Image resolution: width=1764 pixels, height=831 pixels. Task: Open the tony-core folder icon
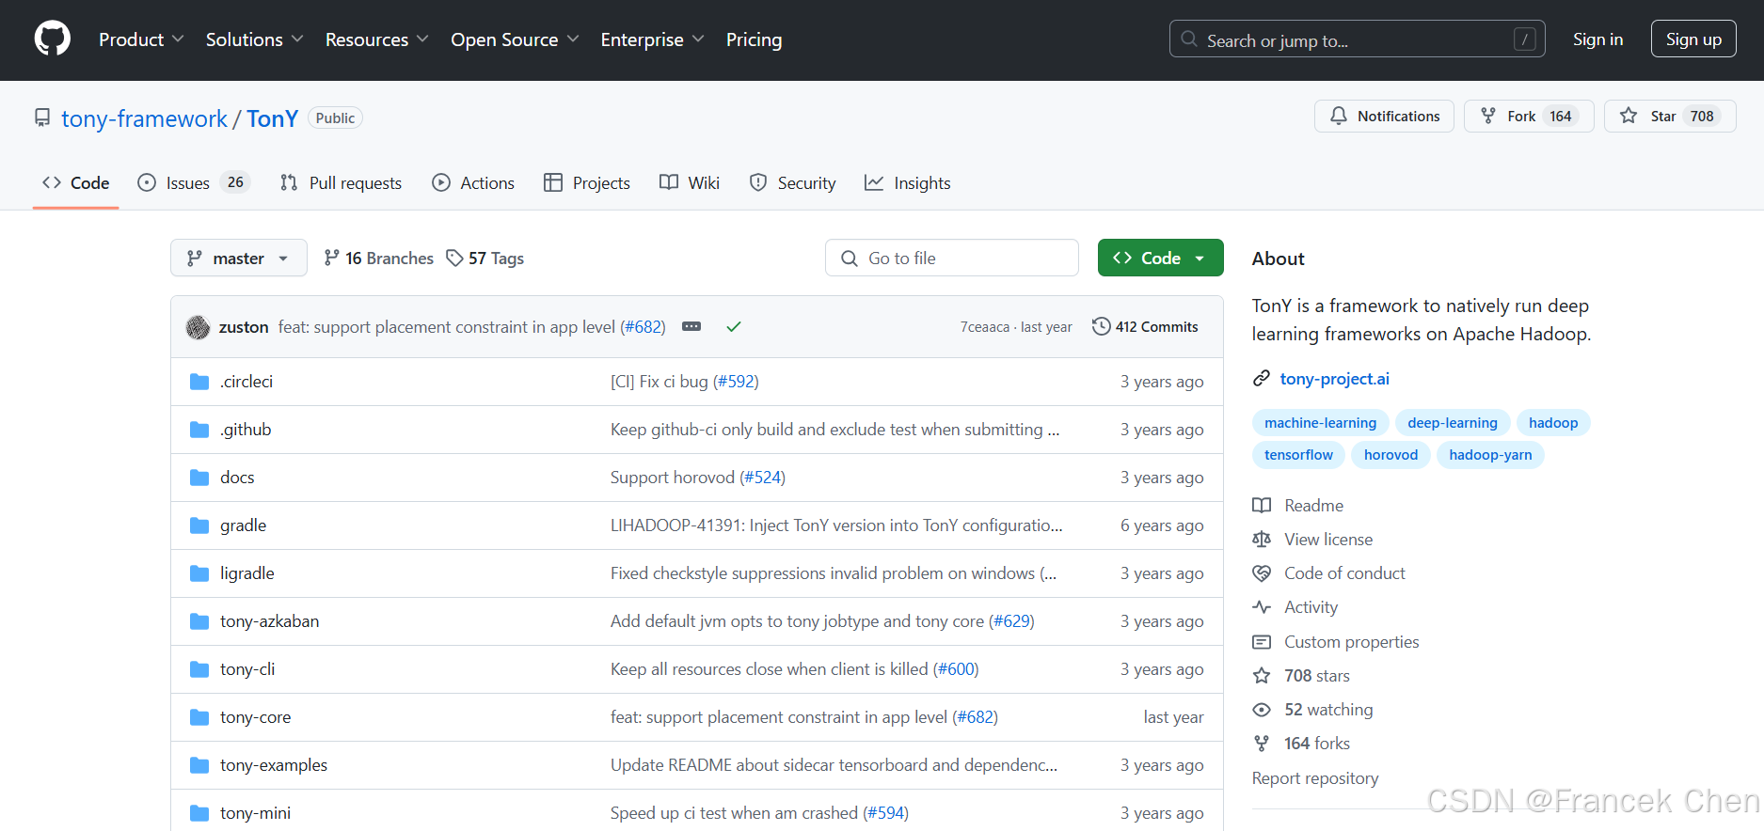pyautogui.click(x=199, y=717)
